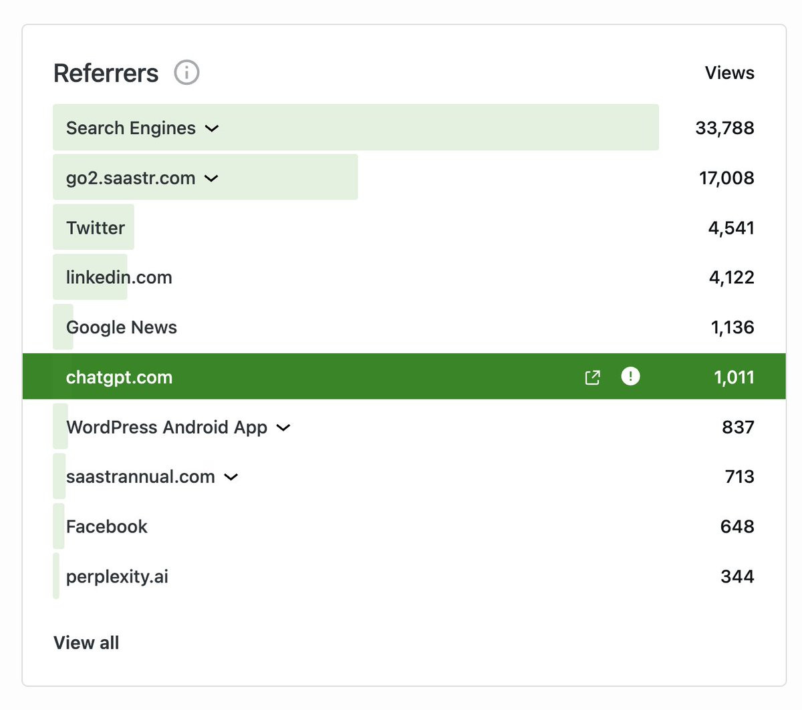Screen dimensions: 802x710
Task: Click the chatgpt.com referrer label
Action: coord(119,377)
